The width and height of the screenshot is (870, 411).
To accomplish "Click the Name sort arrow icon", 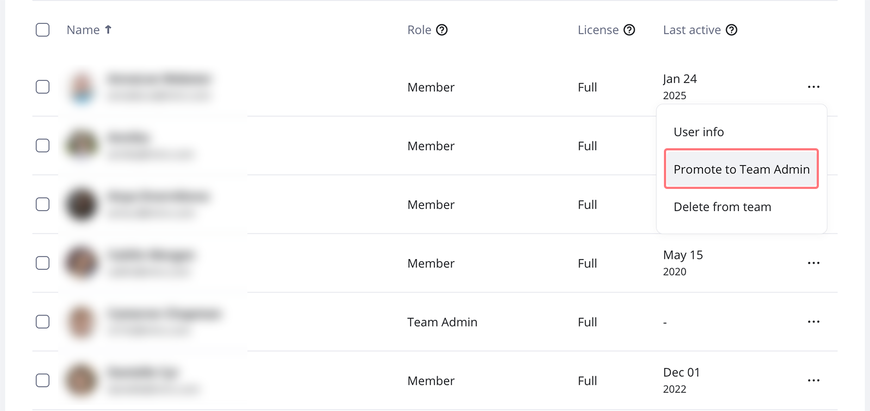I will click(x=108, y=30).
